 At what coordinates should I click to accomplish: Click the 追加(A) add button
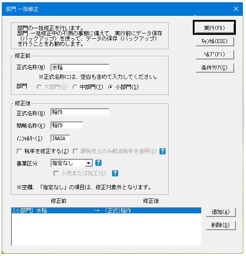tap(221, 212)
